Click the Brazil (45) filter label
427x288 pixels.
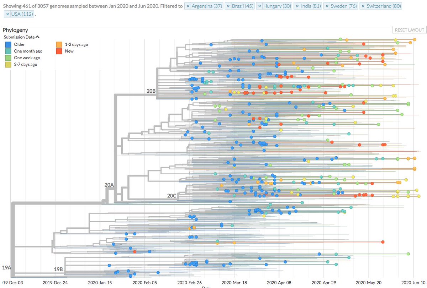[x=242, y=6]
